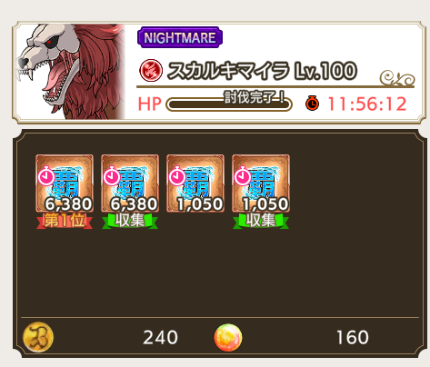Screen dimensions: 430x367
Task: Click the NIGHTMARE difficulty badge
Action: click(180, 37)
